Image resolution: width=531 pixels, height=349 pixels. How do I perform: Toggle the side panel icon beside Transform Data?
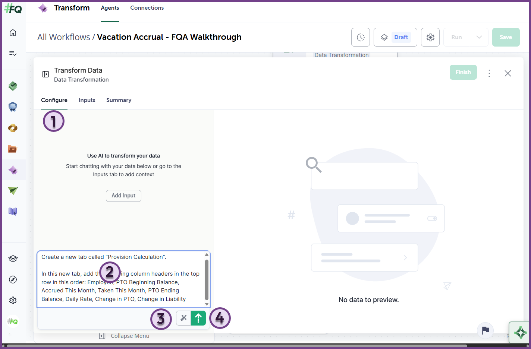pos(45,74)
